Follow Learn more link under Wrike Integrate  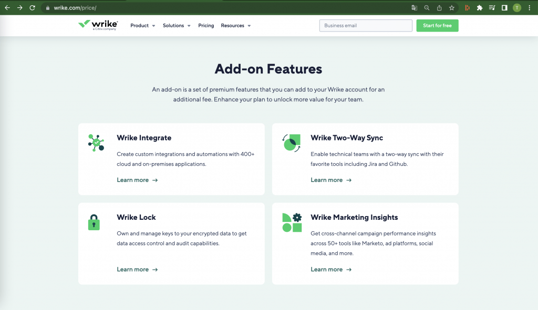(137, 180)
